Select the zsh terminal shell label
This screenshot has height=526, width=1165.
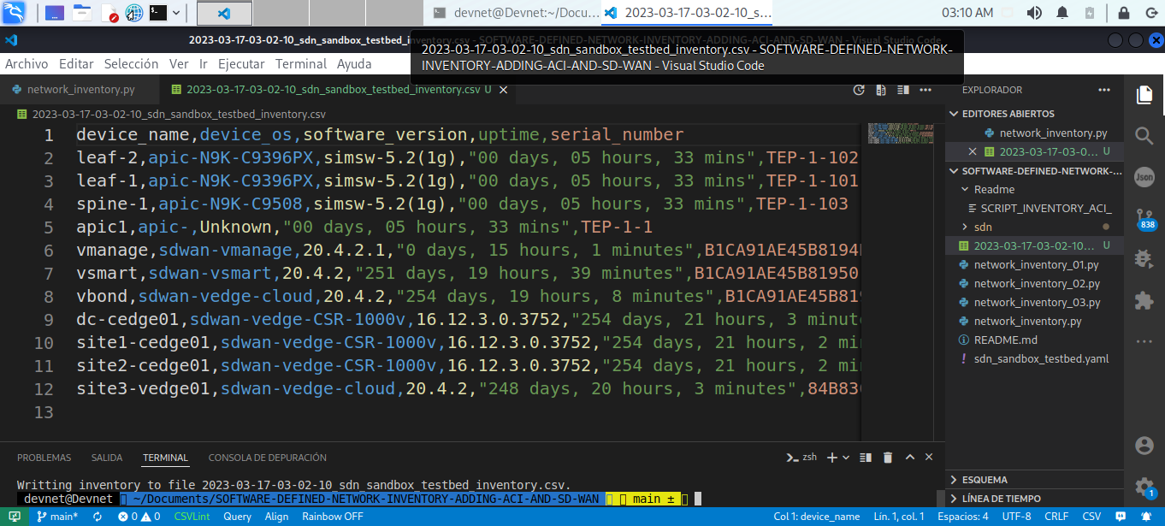coord(801,458)
